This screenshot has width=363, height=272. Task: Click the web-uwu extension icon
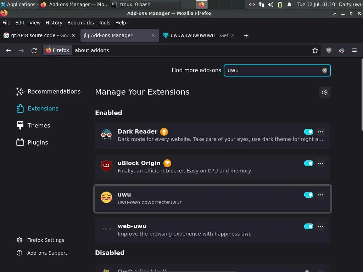coord(106,229)
